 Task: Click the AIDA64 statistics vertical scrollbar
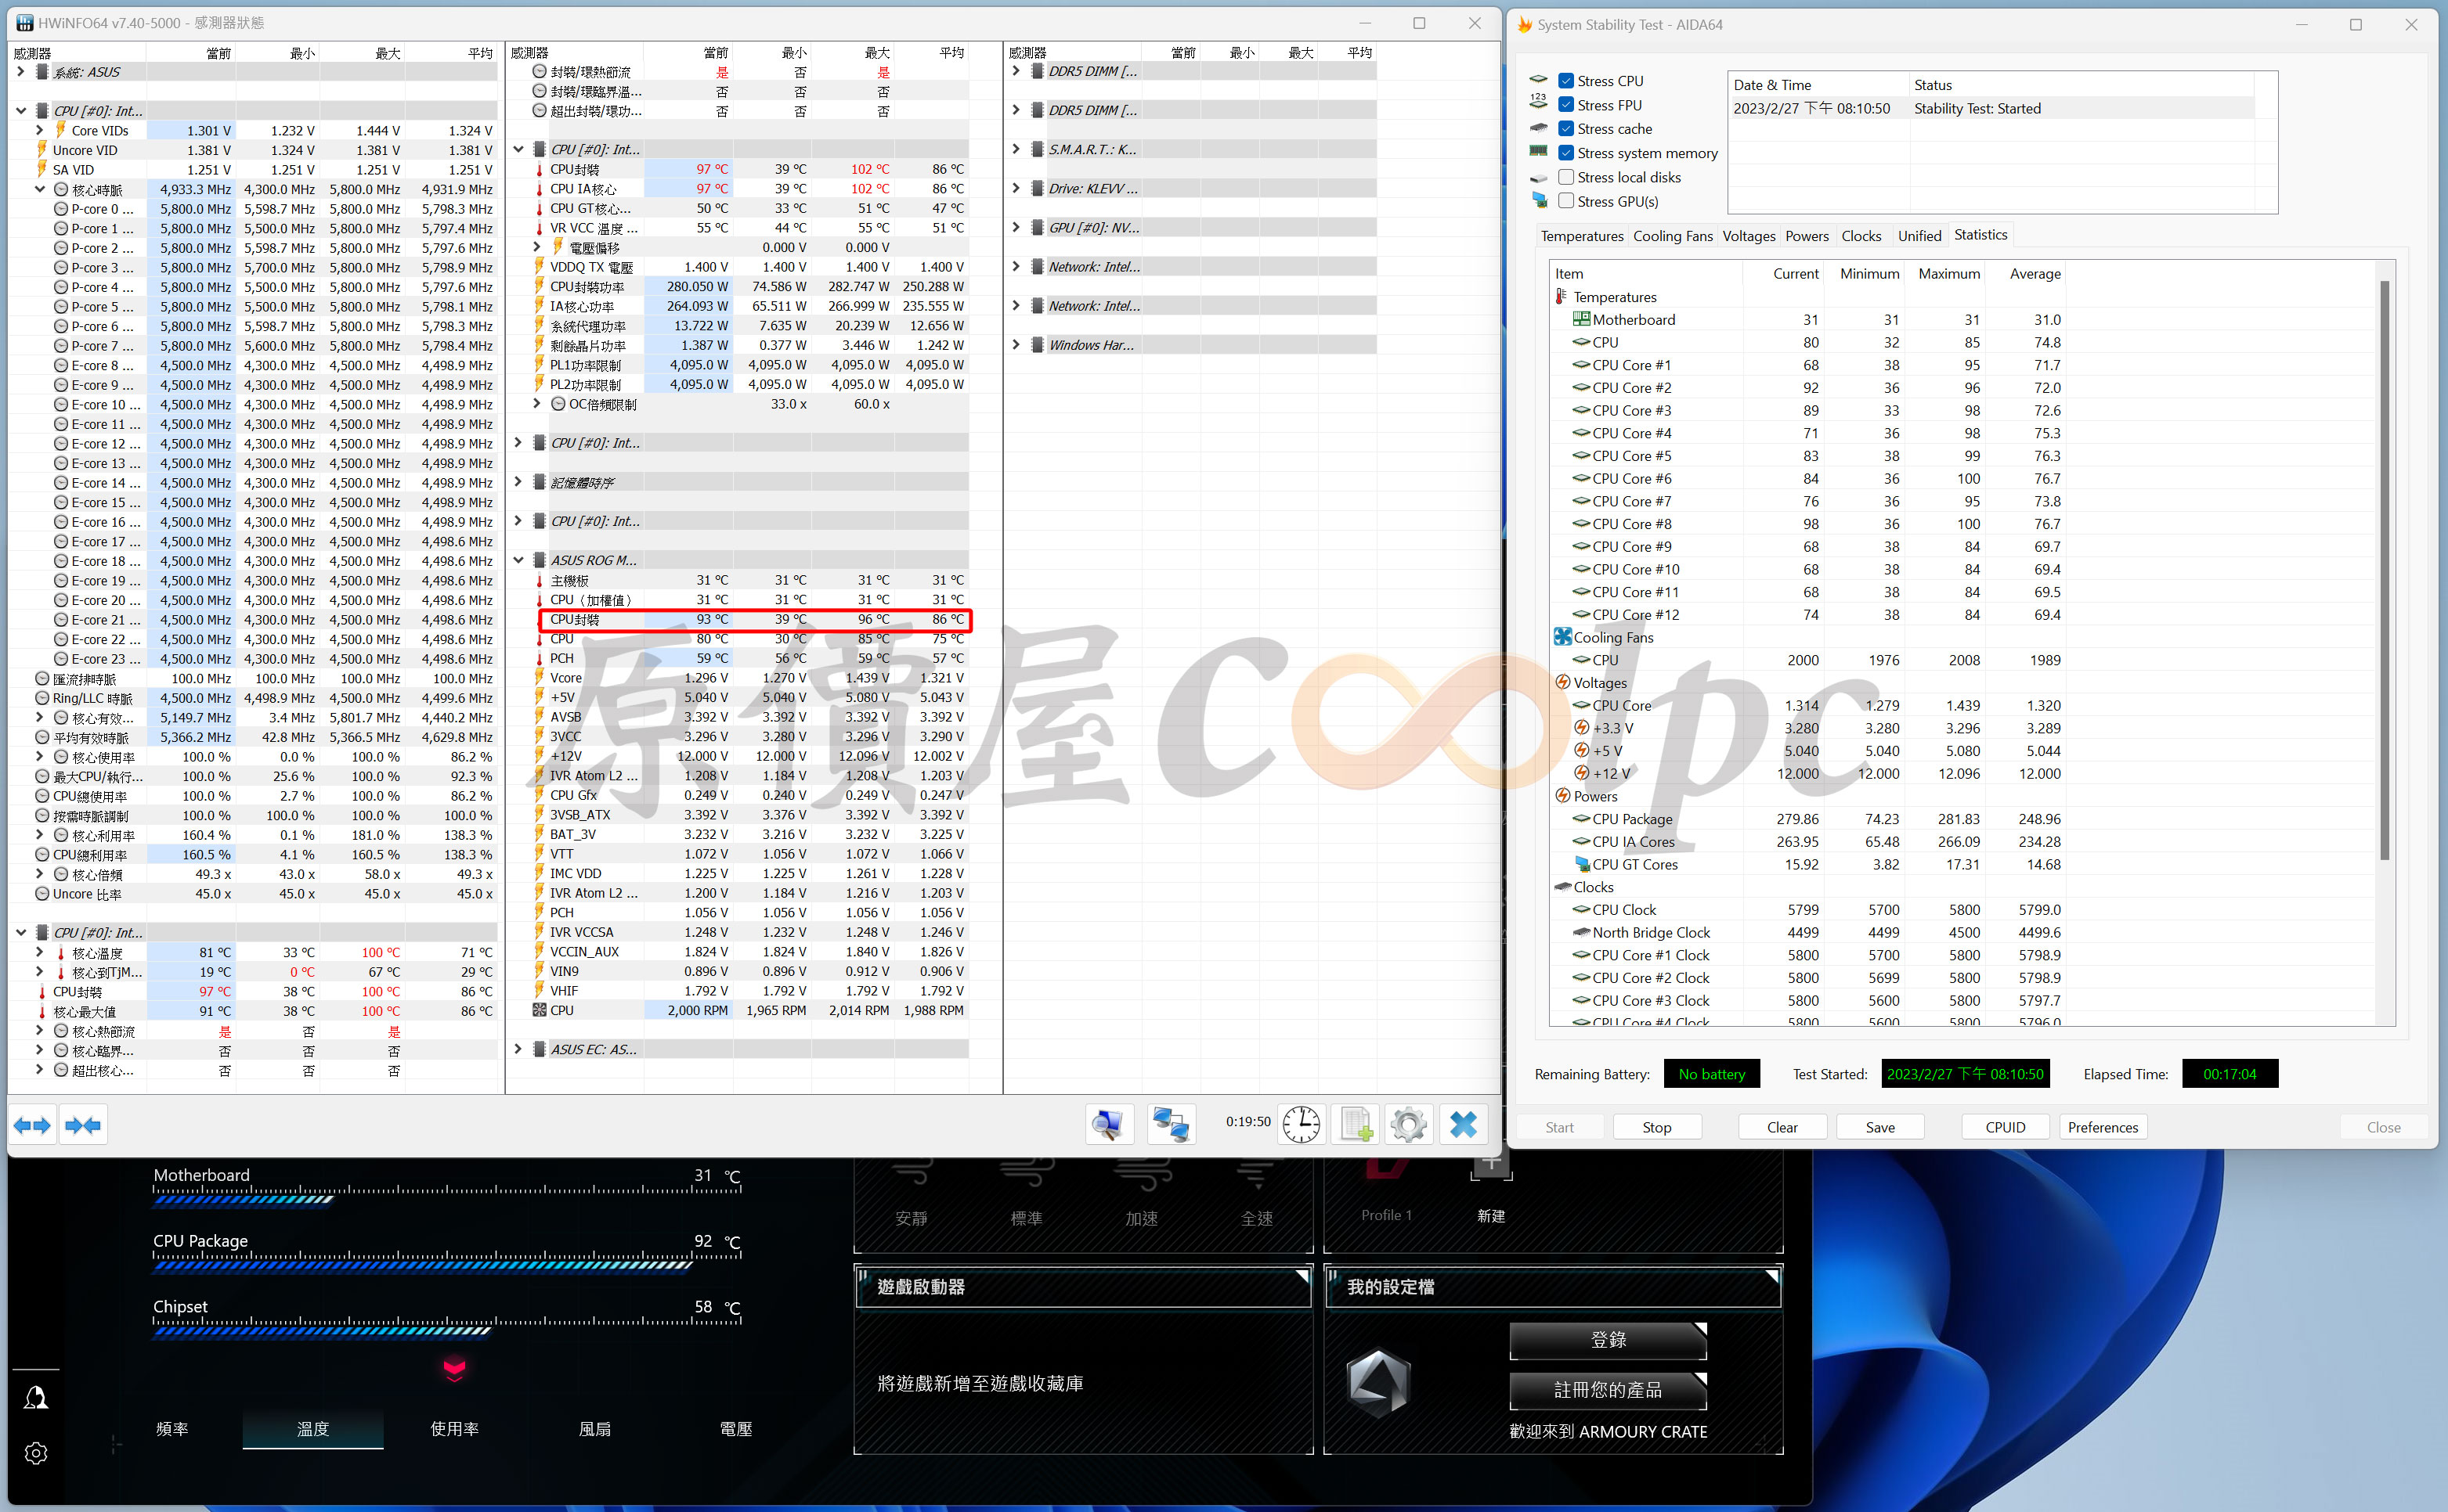click(x=2384, y=570)
